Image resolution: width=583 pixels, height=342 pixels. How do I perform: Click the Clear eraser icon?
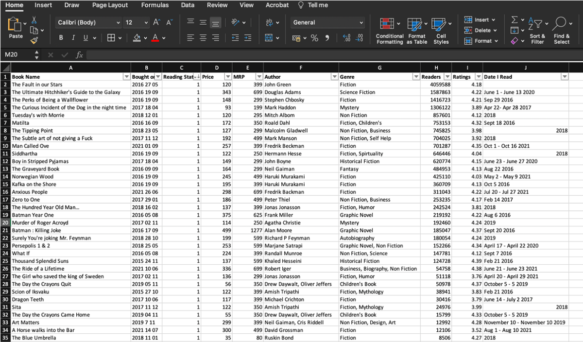point(514,41)
